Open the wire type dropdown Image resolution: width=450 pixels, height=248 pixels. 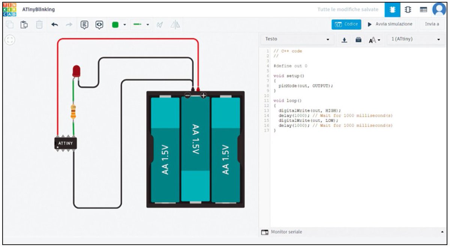click(141, 25)
